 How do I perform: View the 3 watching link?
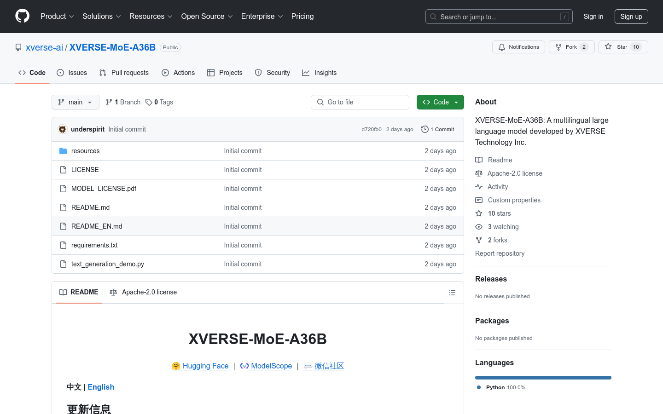pos(497,227)
